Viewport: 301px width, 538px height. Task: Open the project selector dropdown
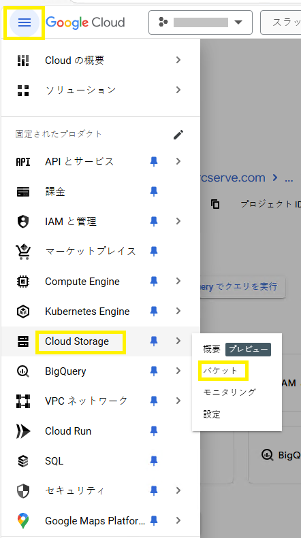pos(200,22)
